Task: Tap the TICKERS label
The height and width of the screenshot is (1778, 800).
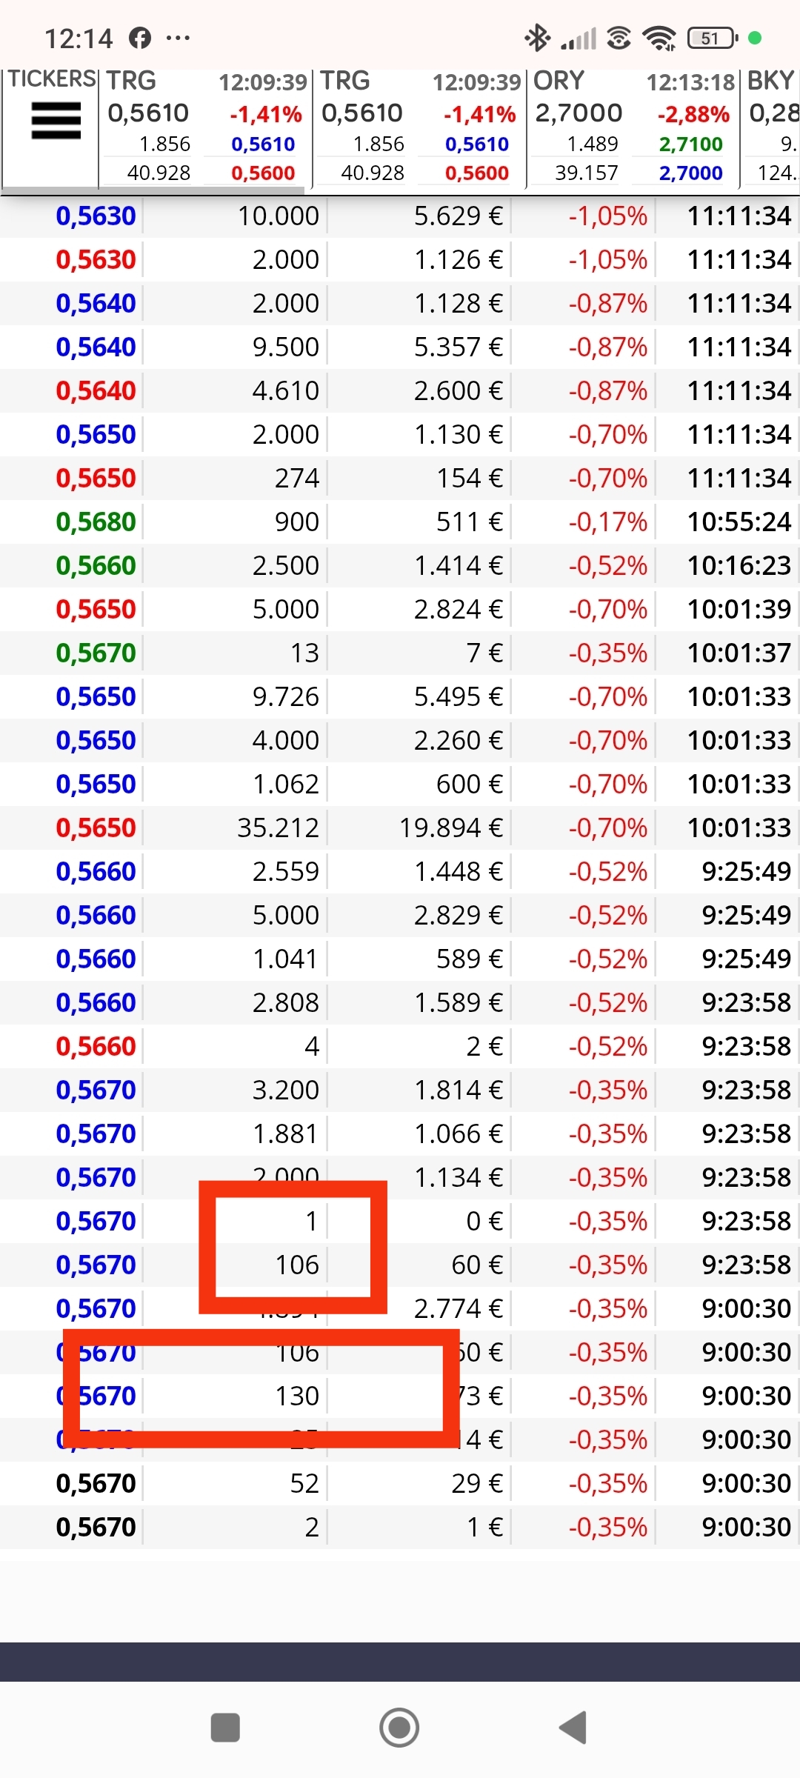Action: (x=52, y=79)
